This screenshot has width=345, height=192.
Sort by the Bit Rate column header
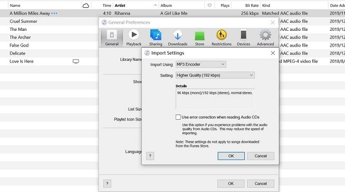coord(251,6)
